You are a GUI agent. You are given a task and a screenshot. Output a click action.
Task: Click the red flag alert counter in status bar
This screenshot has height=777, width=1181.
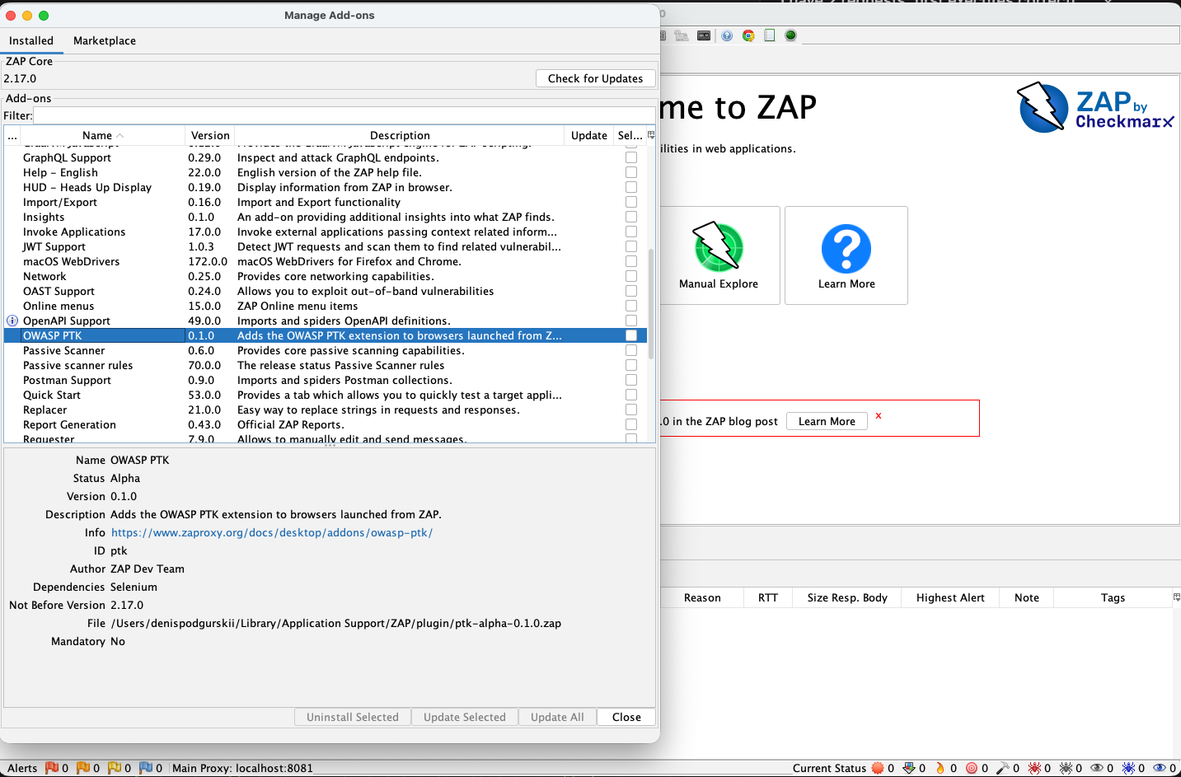[x=51, y=768]
